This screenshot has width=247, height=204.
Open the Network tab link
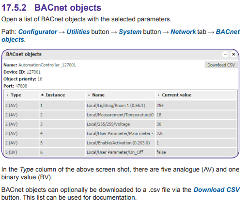(x=183, y=32)
